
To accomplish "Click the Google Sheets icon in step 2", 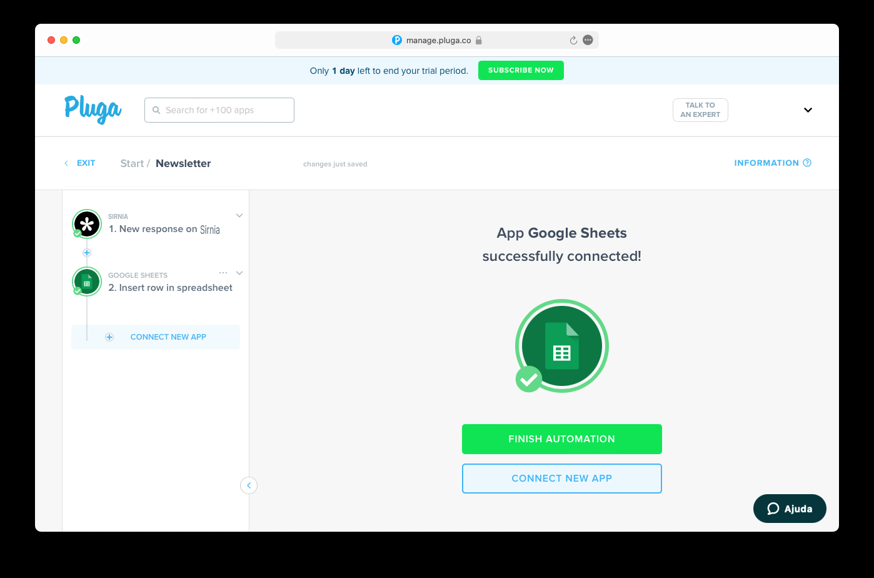I will tap(87, 282).
